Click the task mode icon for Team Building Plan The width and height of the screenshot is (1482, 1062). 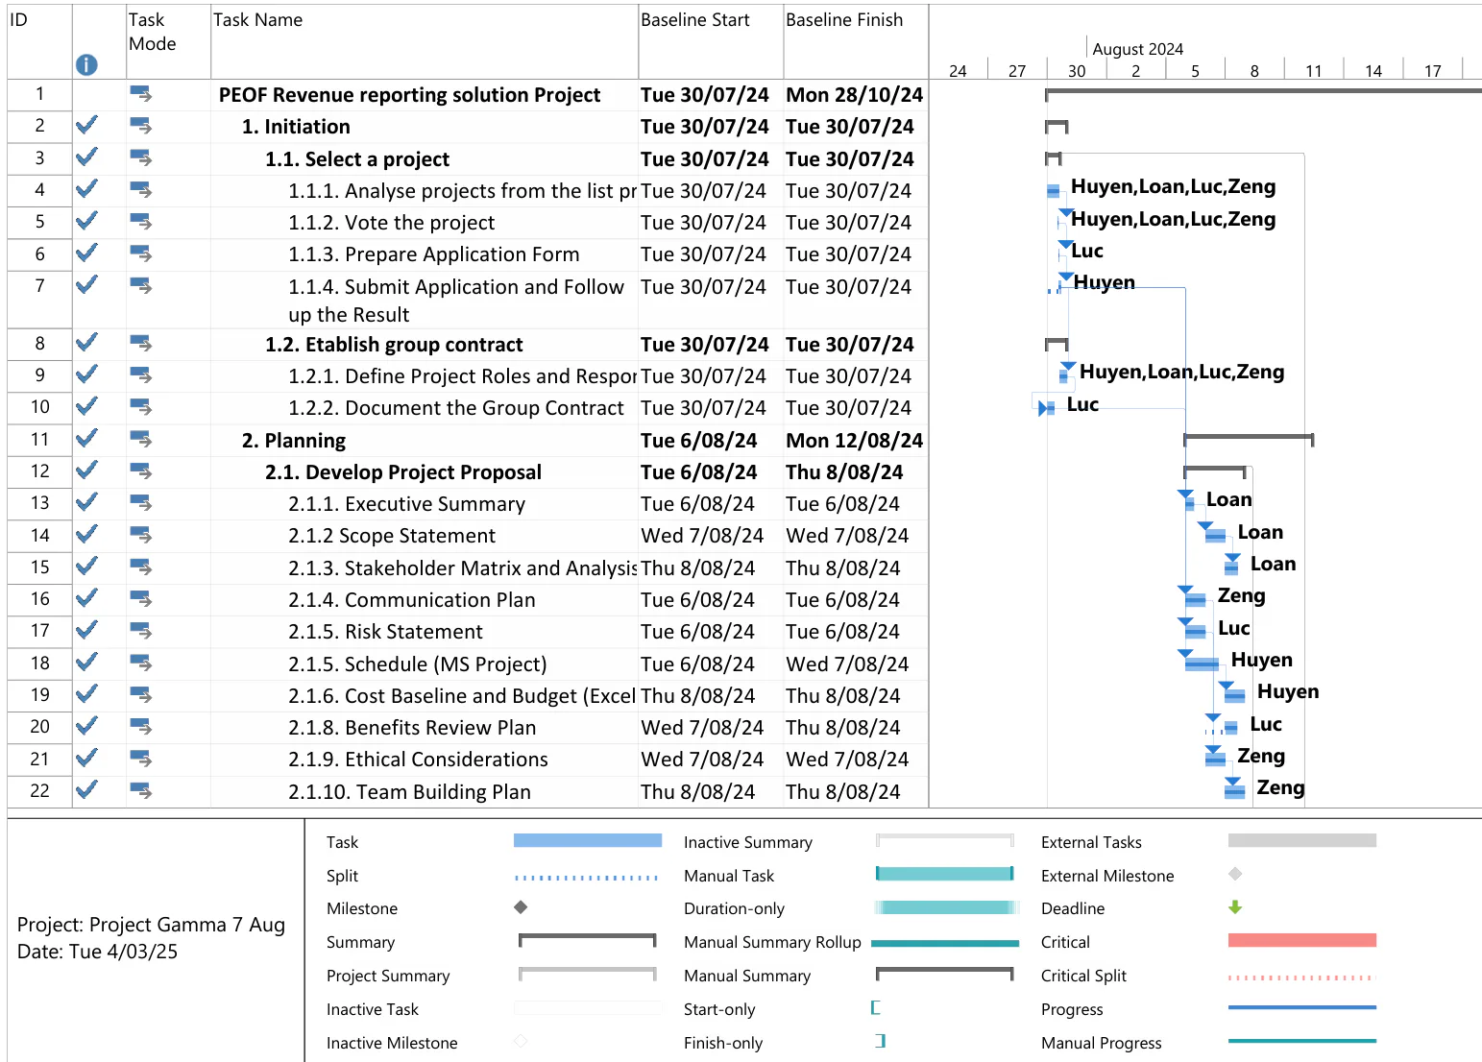click(x=141, y=790)
